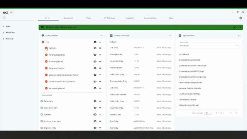
Task: Grab reorder handle for Shop Load Explorer
Action: 100,68
